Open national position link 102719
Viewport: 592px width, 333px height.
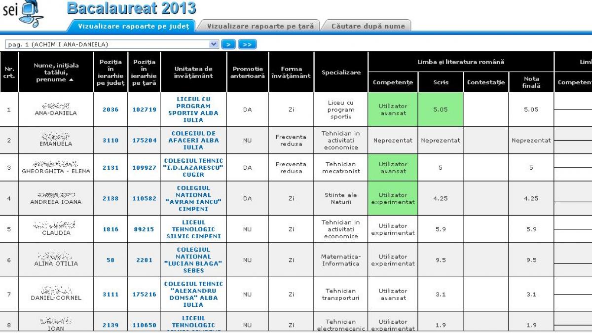click(x=144, y=109)
